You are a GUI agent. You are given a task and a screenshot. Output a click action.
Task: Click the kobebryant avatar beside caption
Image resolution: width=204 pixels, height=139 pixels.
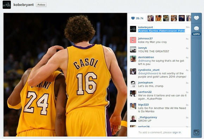click(x=133, y=29)
